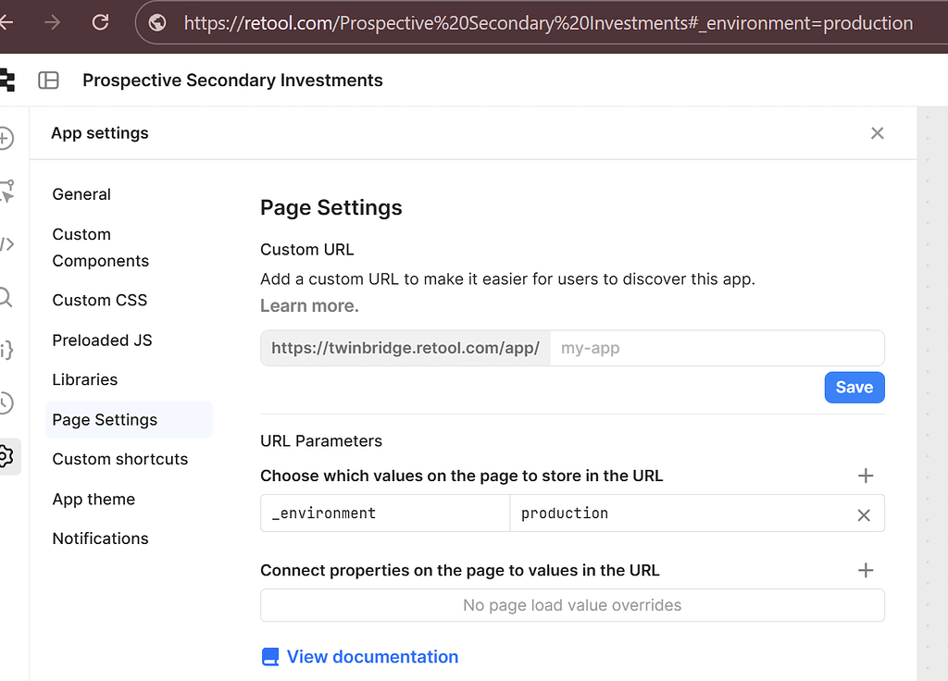Open the add component plus sidebar icon
Viewport: 948px width, 681px height.
coord(6,138)
